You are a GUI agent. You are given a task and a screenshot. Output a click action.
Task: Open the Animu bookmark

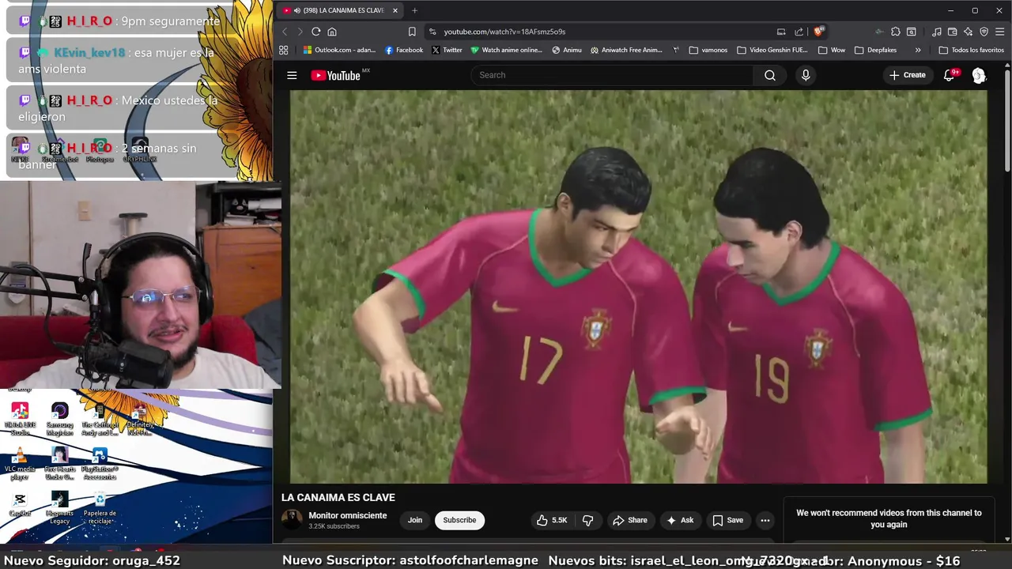point(567,50)
